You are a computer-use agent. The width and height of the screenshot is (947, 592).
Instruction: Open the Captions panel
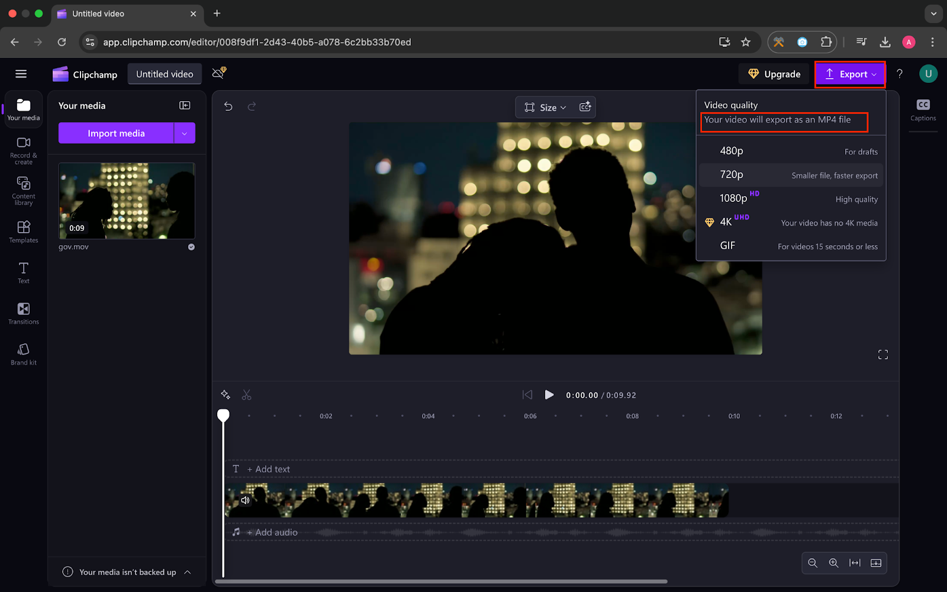(x=923, y=110)
